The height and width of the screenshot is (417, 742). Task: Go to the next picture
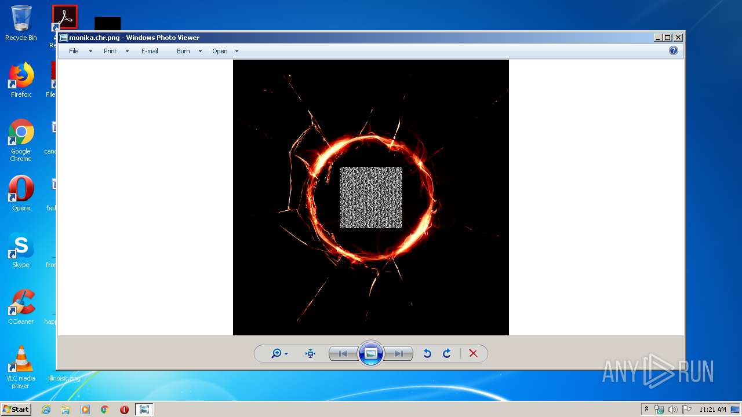pos(399,353)
